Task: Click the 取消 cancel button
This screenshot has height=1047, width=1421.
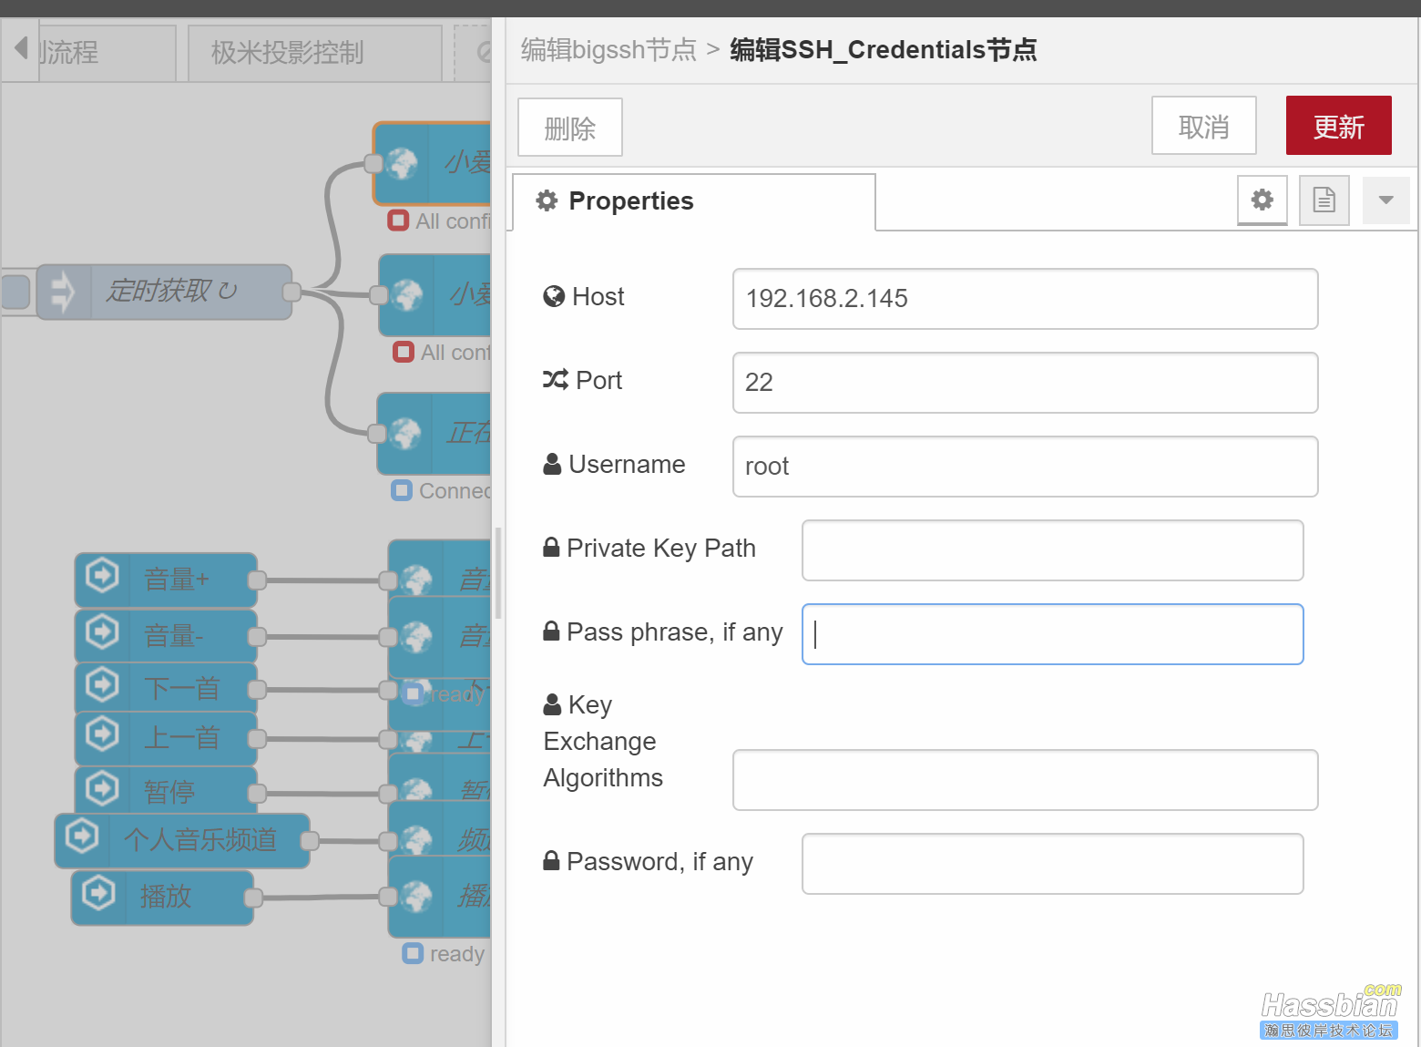Action: click(1203, 126)
